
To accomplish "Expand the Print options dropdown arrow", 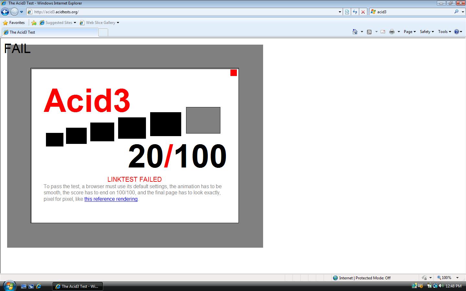I will click(399, 32).
